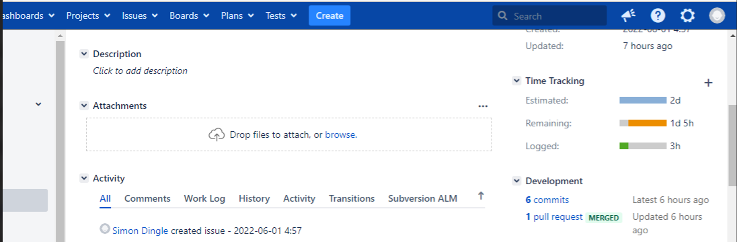
Task: Collapse the Attachments section
Action: click(84, 106)
